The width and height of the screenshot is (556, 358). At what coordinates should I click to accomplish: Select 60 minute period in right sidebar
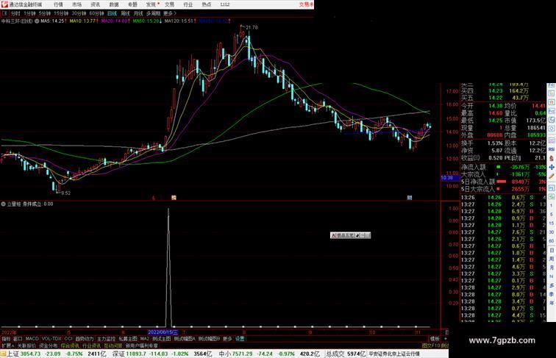click(552, 241)
